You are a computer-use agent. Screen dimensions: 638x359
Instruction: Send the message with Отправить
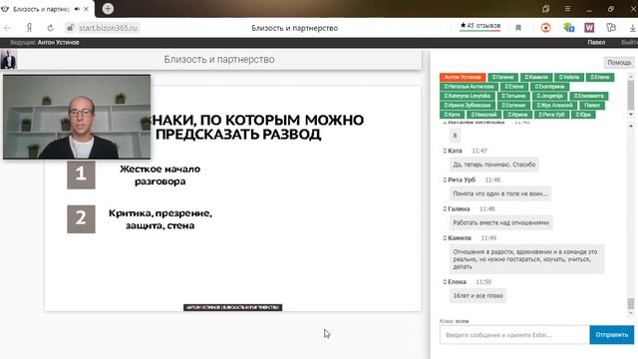(x=611, y=335)
